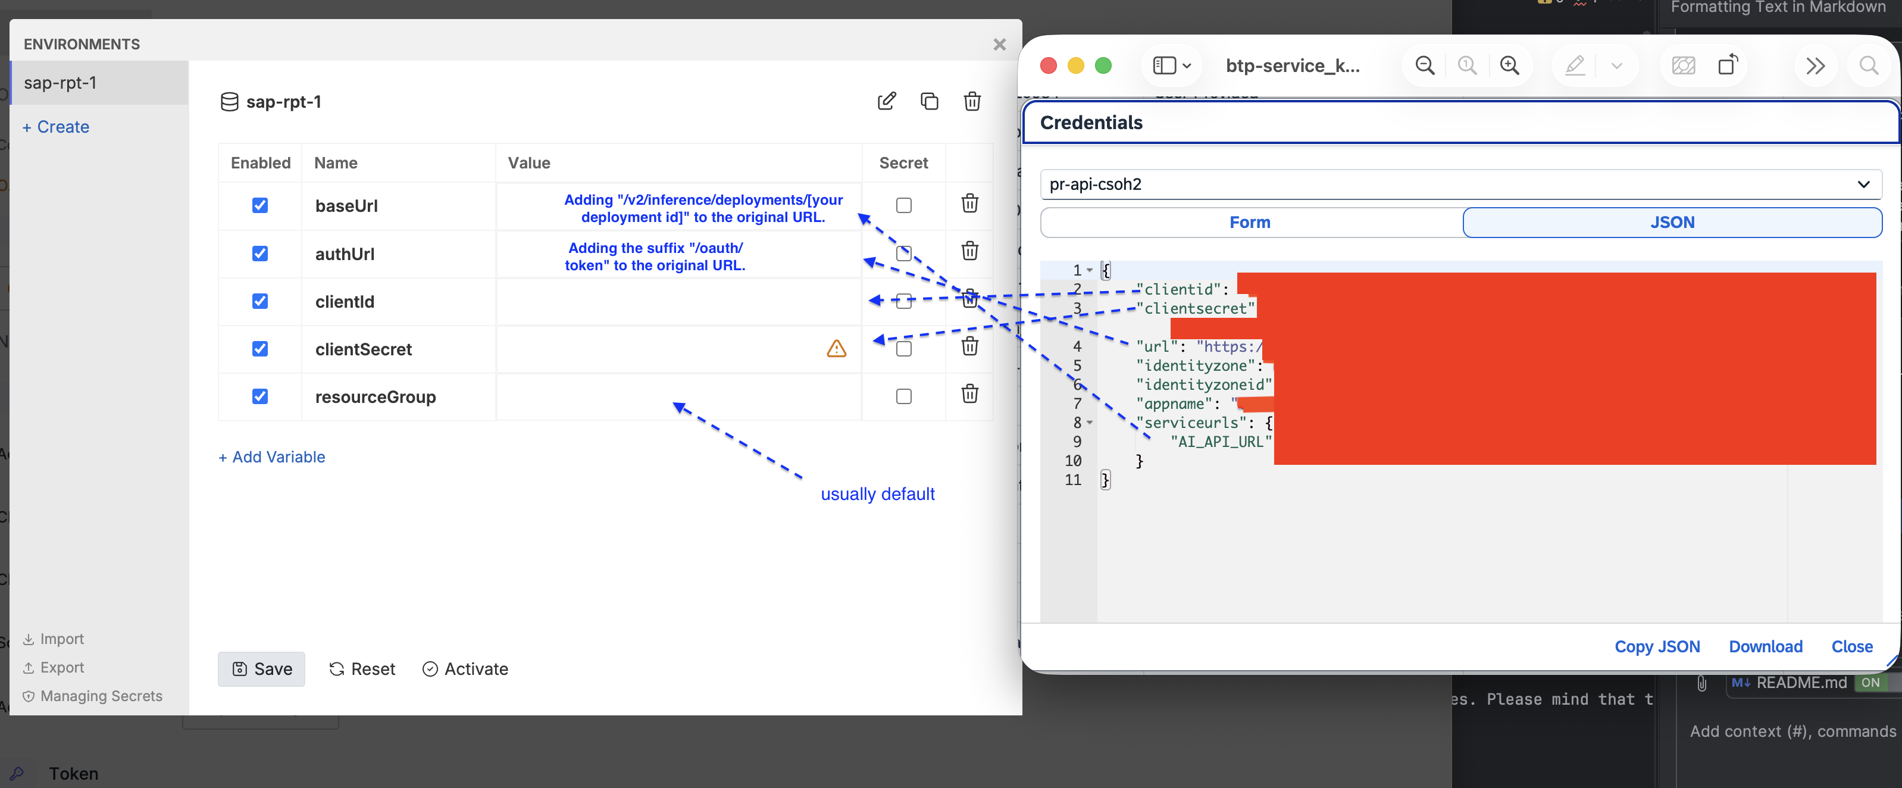The width and height of the screenshot is (1902, 788).
Task: Click the Reset button
Action: click(362, 669)
